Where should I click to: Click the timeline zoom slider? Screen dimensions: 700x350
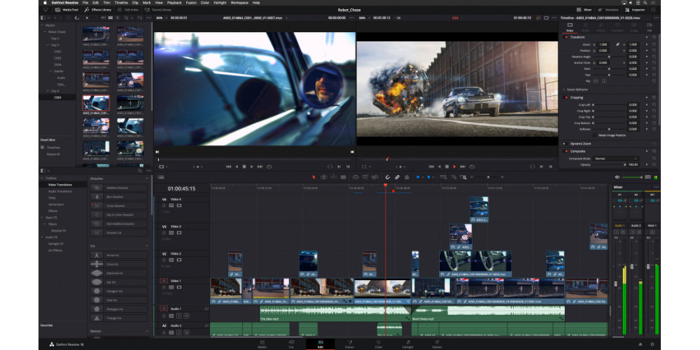tap(488, 177)
